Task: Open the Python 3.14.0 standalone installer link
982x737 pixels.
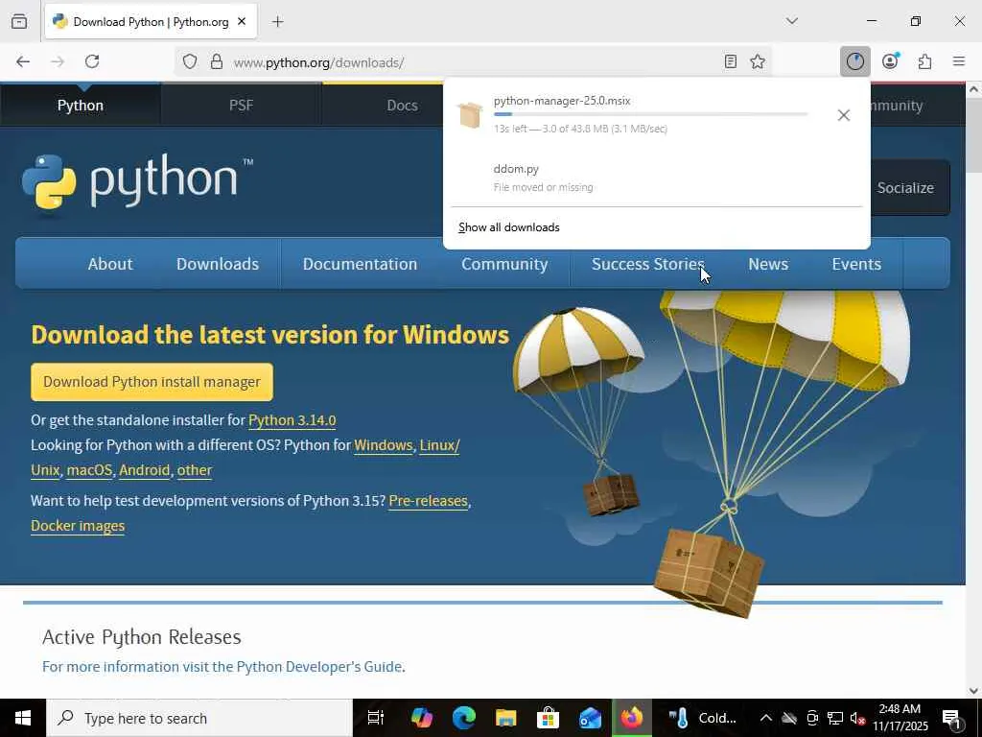Action: point(292,420)
